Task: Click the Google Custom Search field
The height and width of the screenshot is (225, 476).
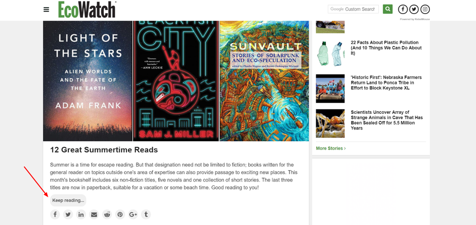Action: [353, 9]
